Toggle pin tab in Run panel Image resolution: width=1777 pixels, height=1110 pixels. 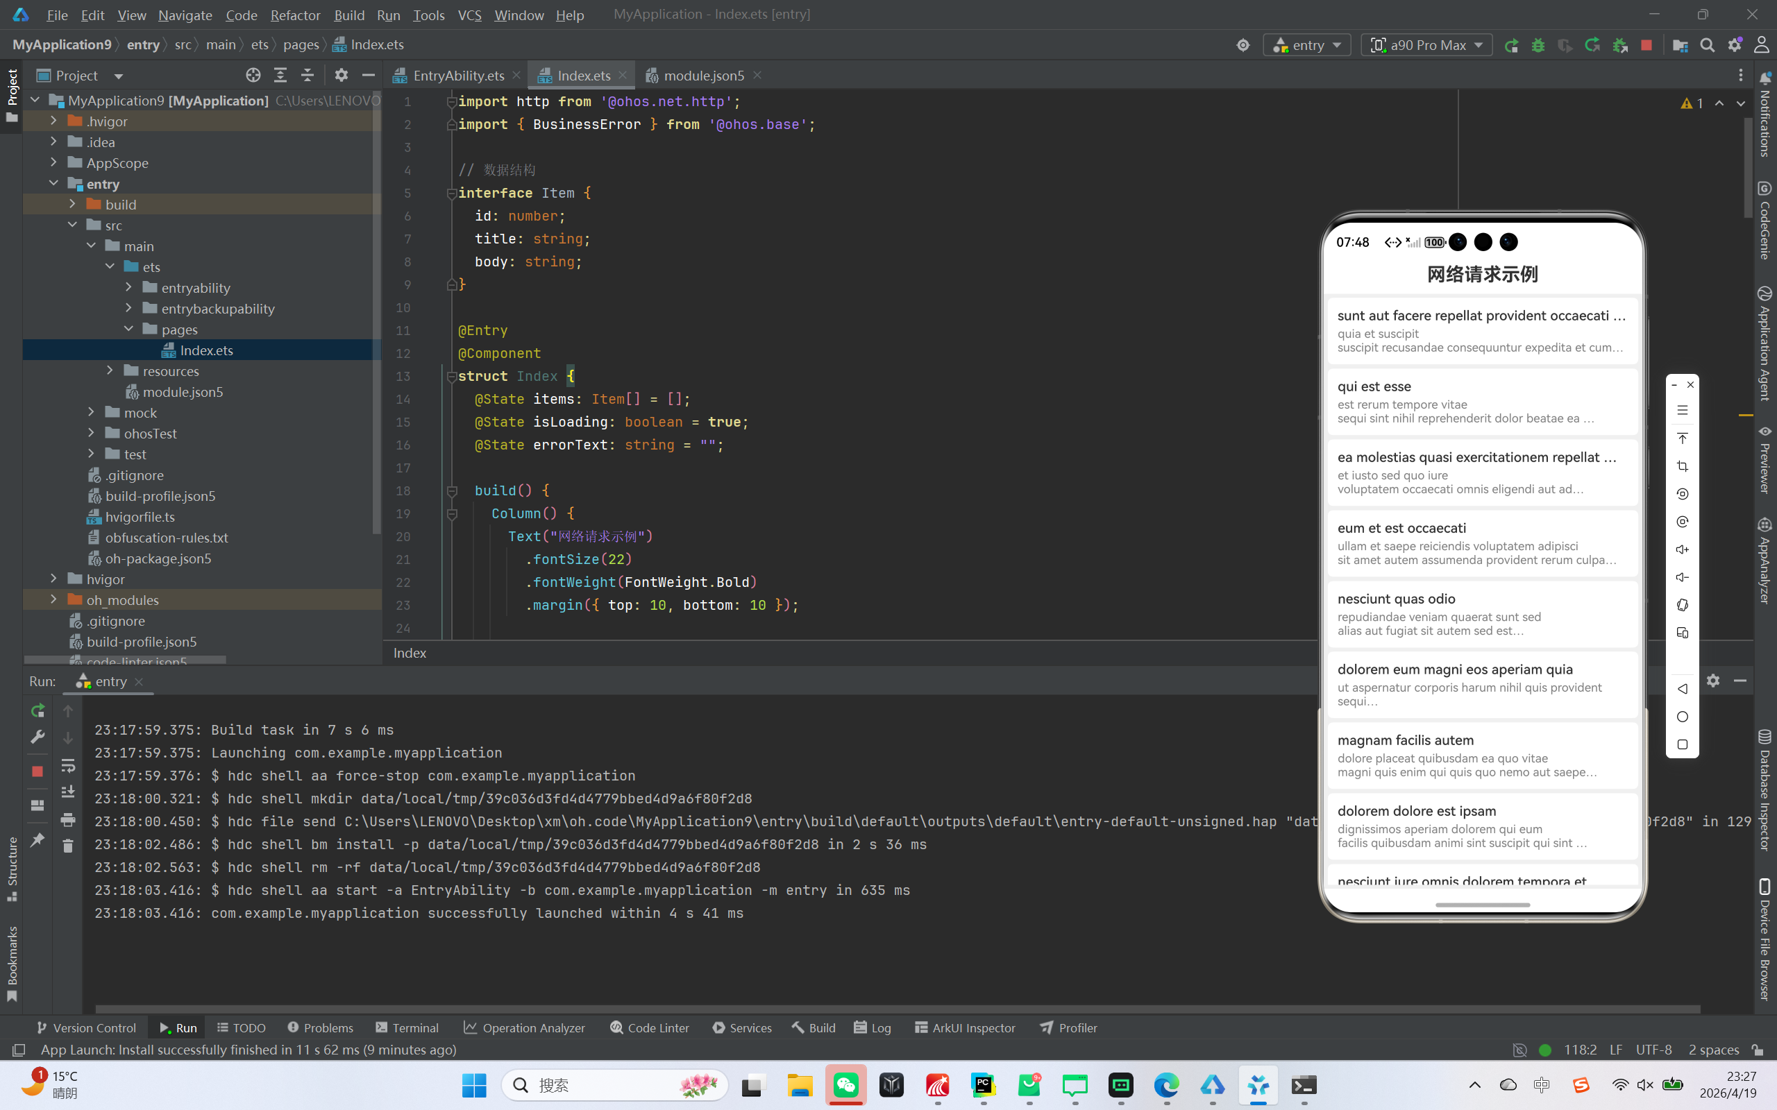[x=37, y=840]
